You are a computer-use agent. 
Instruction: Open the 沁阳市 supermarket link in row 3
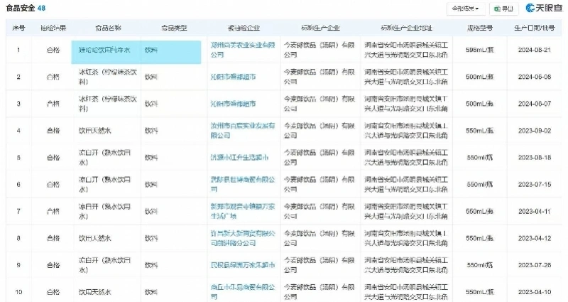pos(233,104)
